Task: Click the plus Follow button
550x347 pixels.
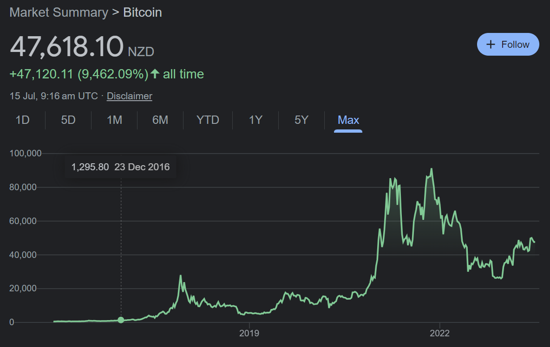Action: [x=508, y=45]
